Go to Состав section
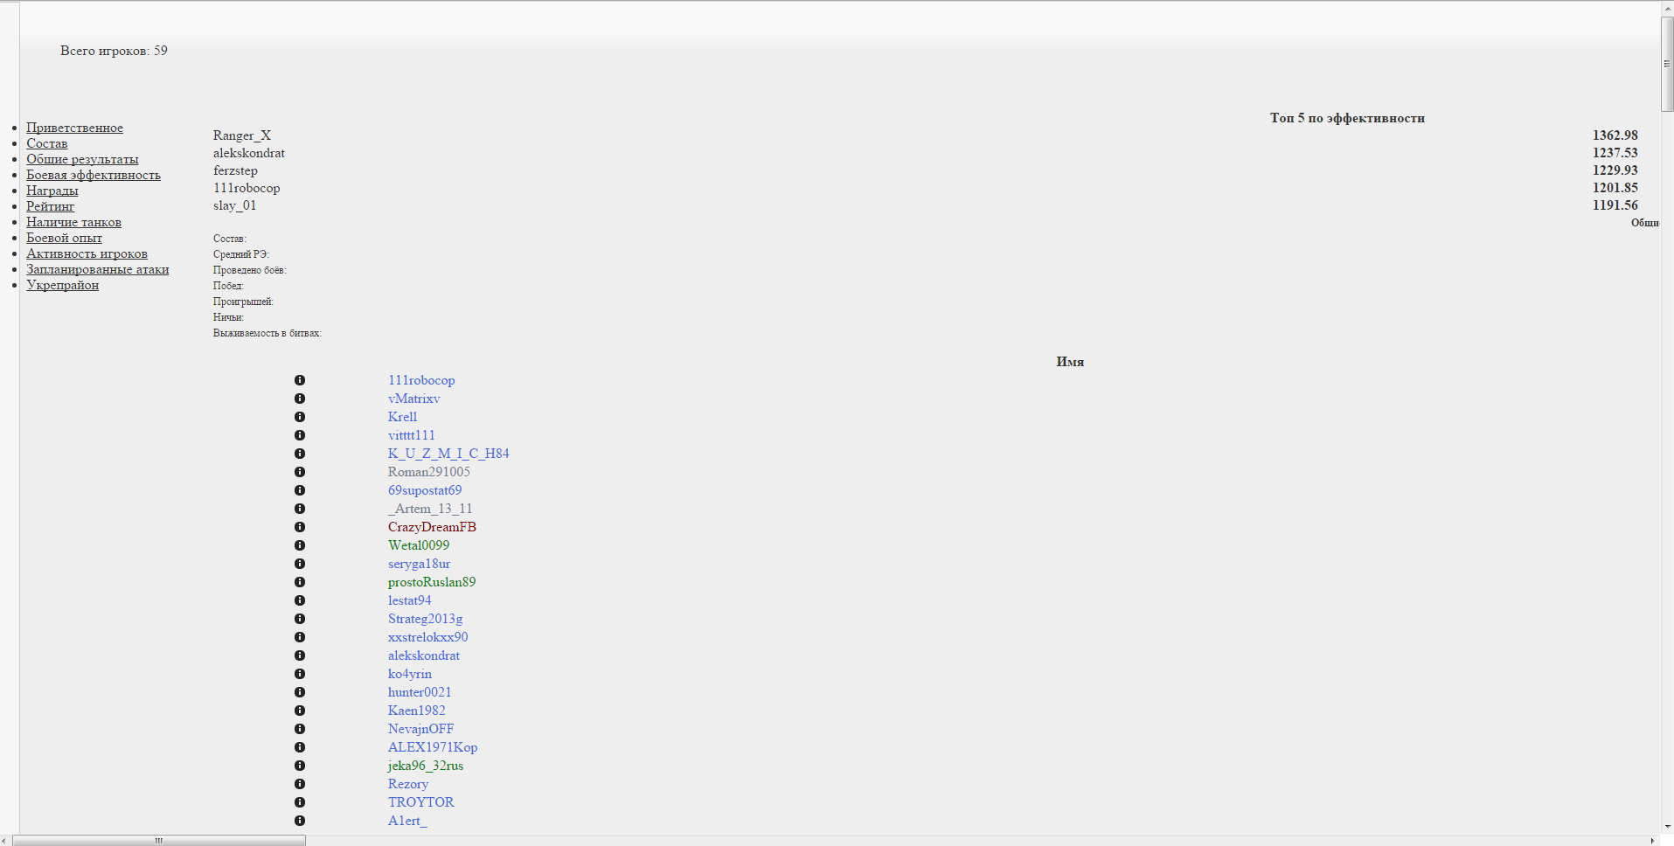This screenshot has width=1674, height=846. coord(46,143)
